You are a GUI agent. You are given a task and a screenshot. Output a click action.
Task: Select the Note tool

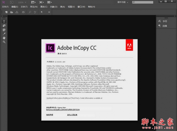4,30
